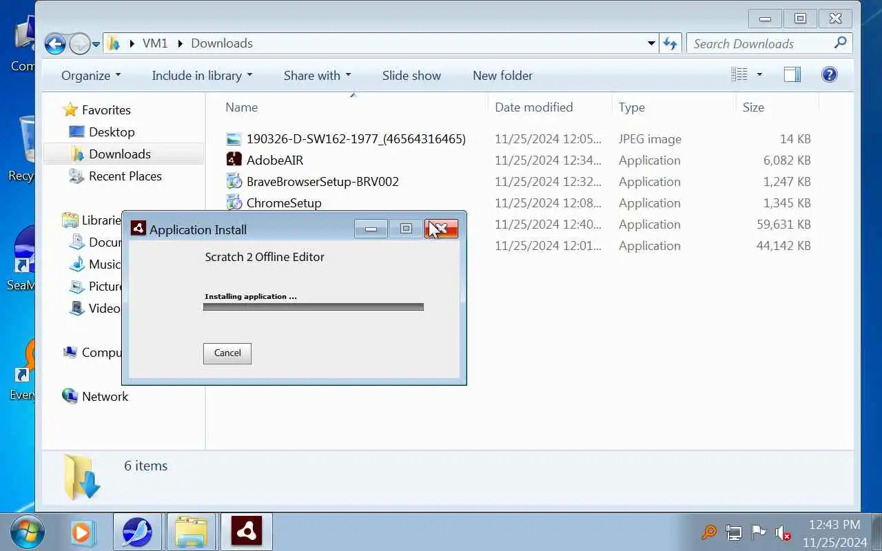Click Windows Explorer taskbar button

192,532
